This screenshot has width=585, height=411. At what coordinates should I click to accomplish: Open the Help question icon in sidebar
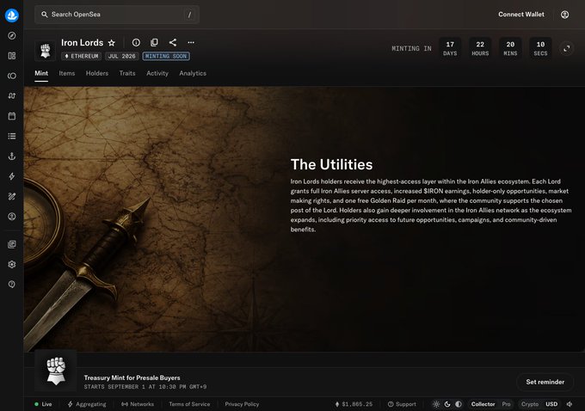11,285
